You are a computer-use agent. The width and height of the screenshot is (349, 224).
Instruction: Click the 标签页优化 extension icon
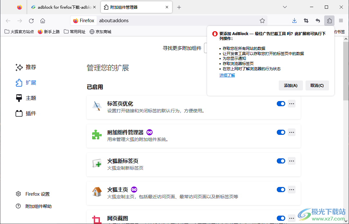[97, 106]
